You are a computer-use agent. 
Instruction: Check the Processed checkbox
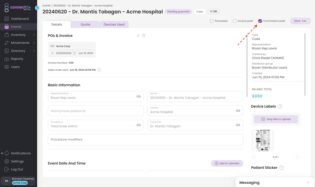click(212, 21)
